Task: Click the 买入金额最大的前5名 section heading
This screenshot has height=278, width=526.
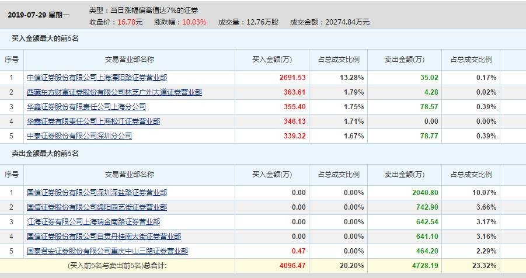Action: coord(45,39)
